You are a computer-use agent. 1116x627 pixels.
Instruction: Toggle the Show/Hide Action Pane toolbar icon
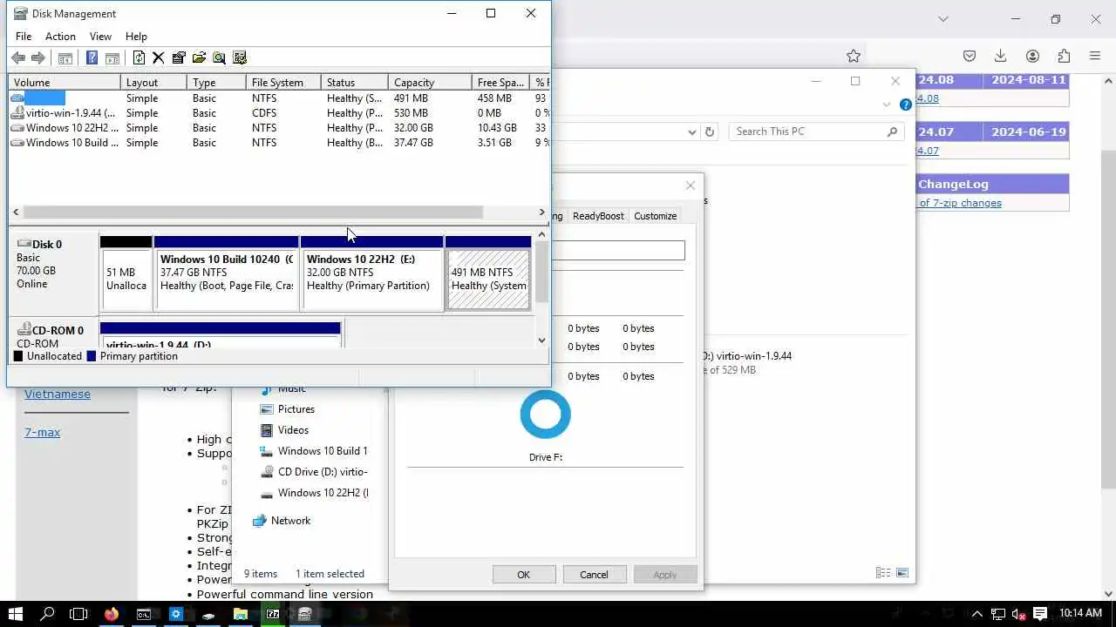coord(112,57)
